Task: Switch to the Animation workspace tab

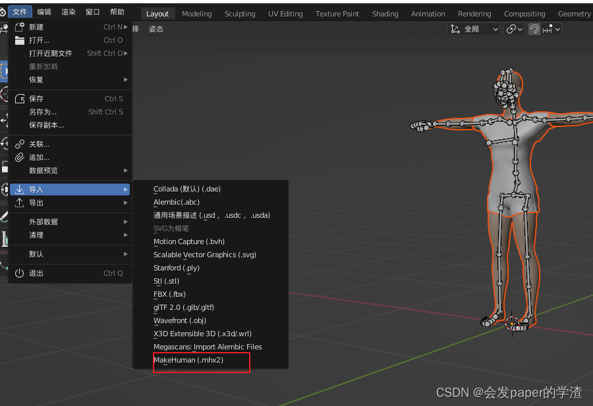Action: pyautogui.click(x=428, y=14)
